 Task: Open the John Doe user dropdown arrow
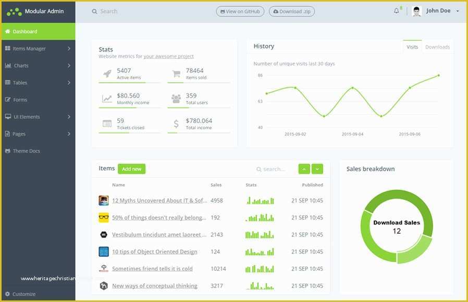(x=458, y=11)
